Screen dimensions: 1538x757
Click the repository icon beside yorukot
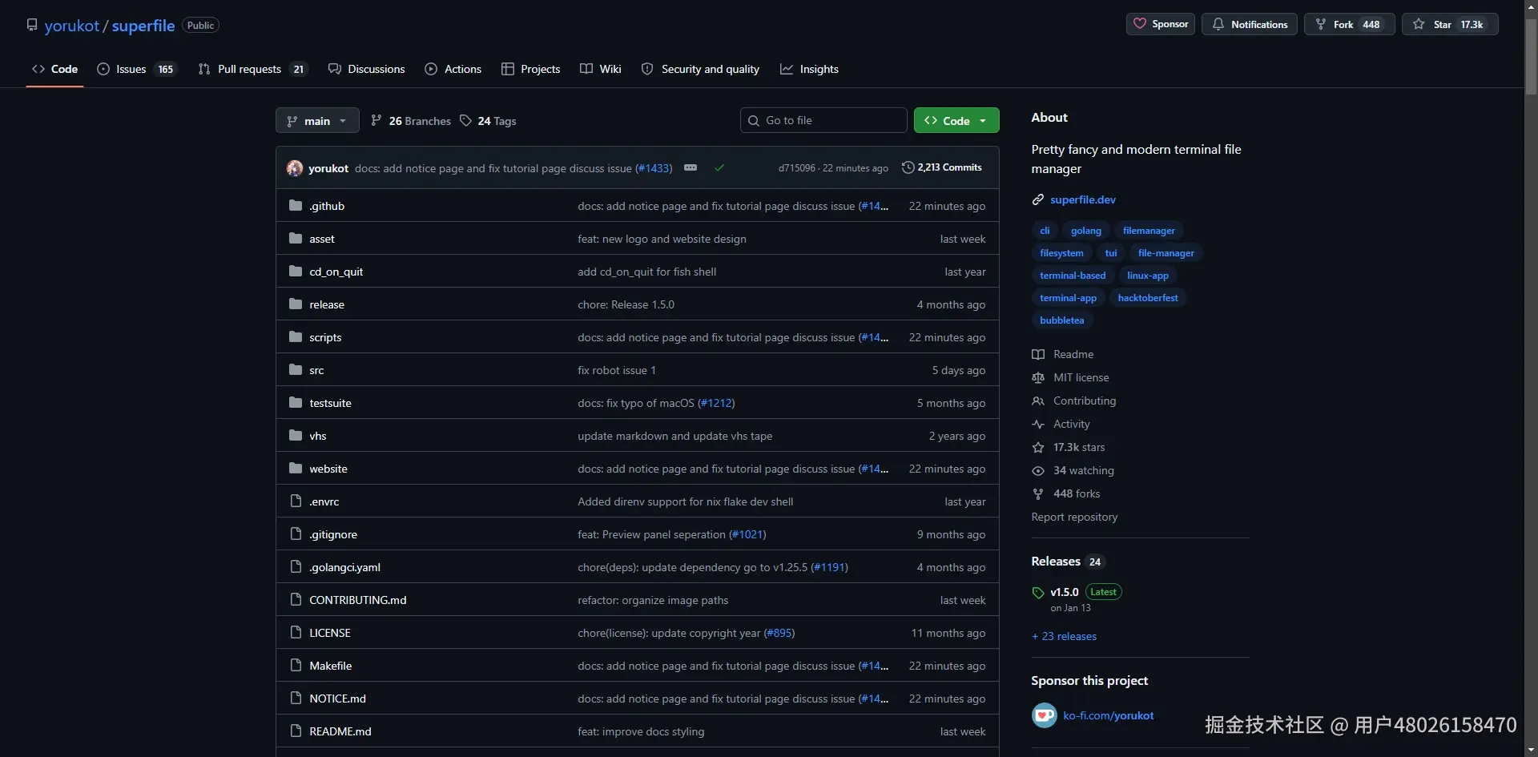coord(32,25)
